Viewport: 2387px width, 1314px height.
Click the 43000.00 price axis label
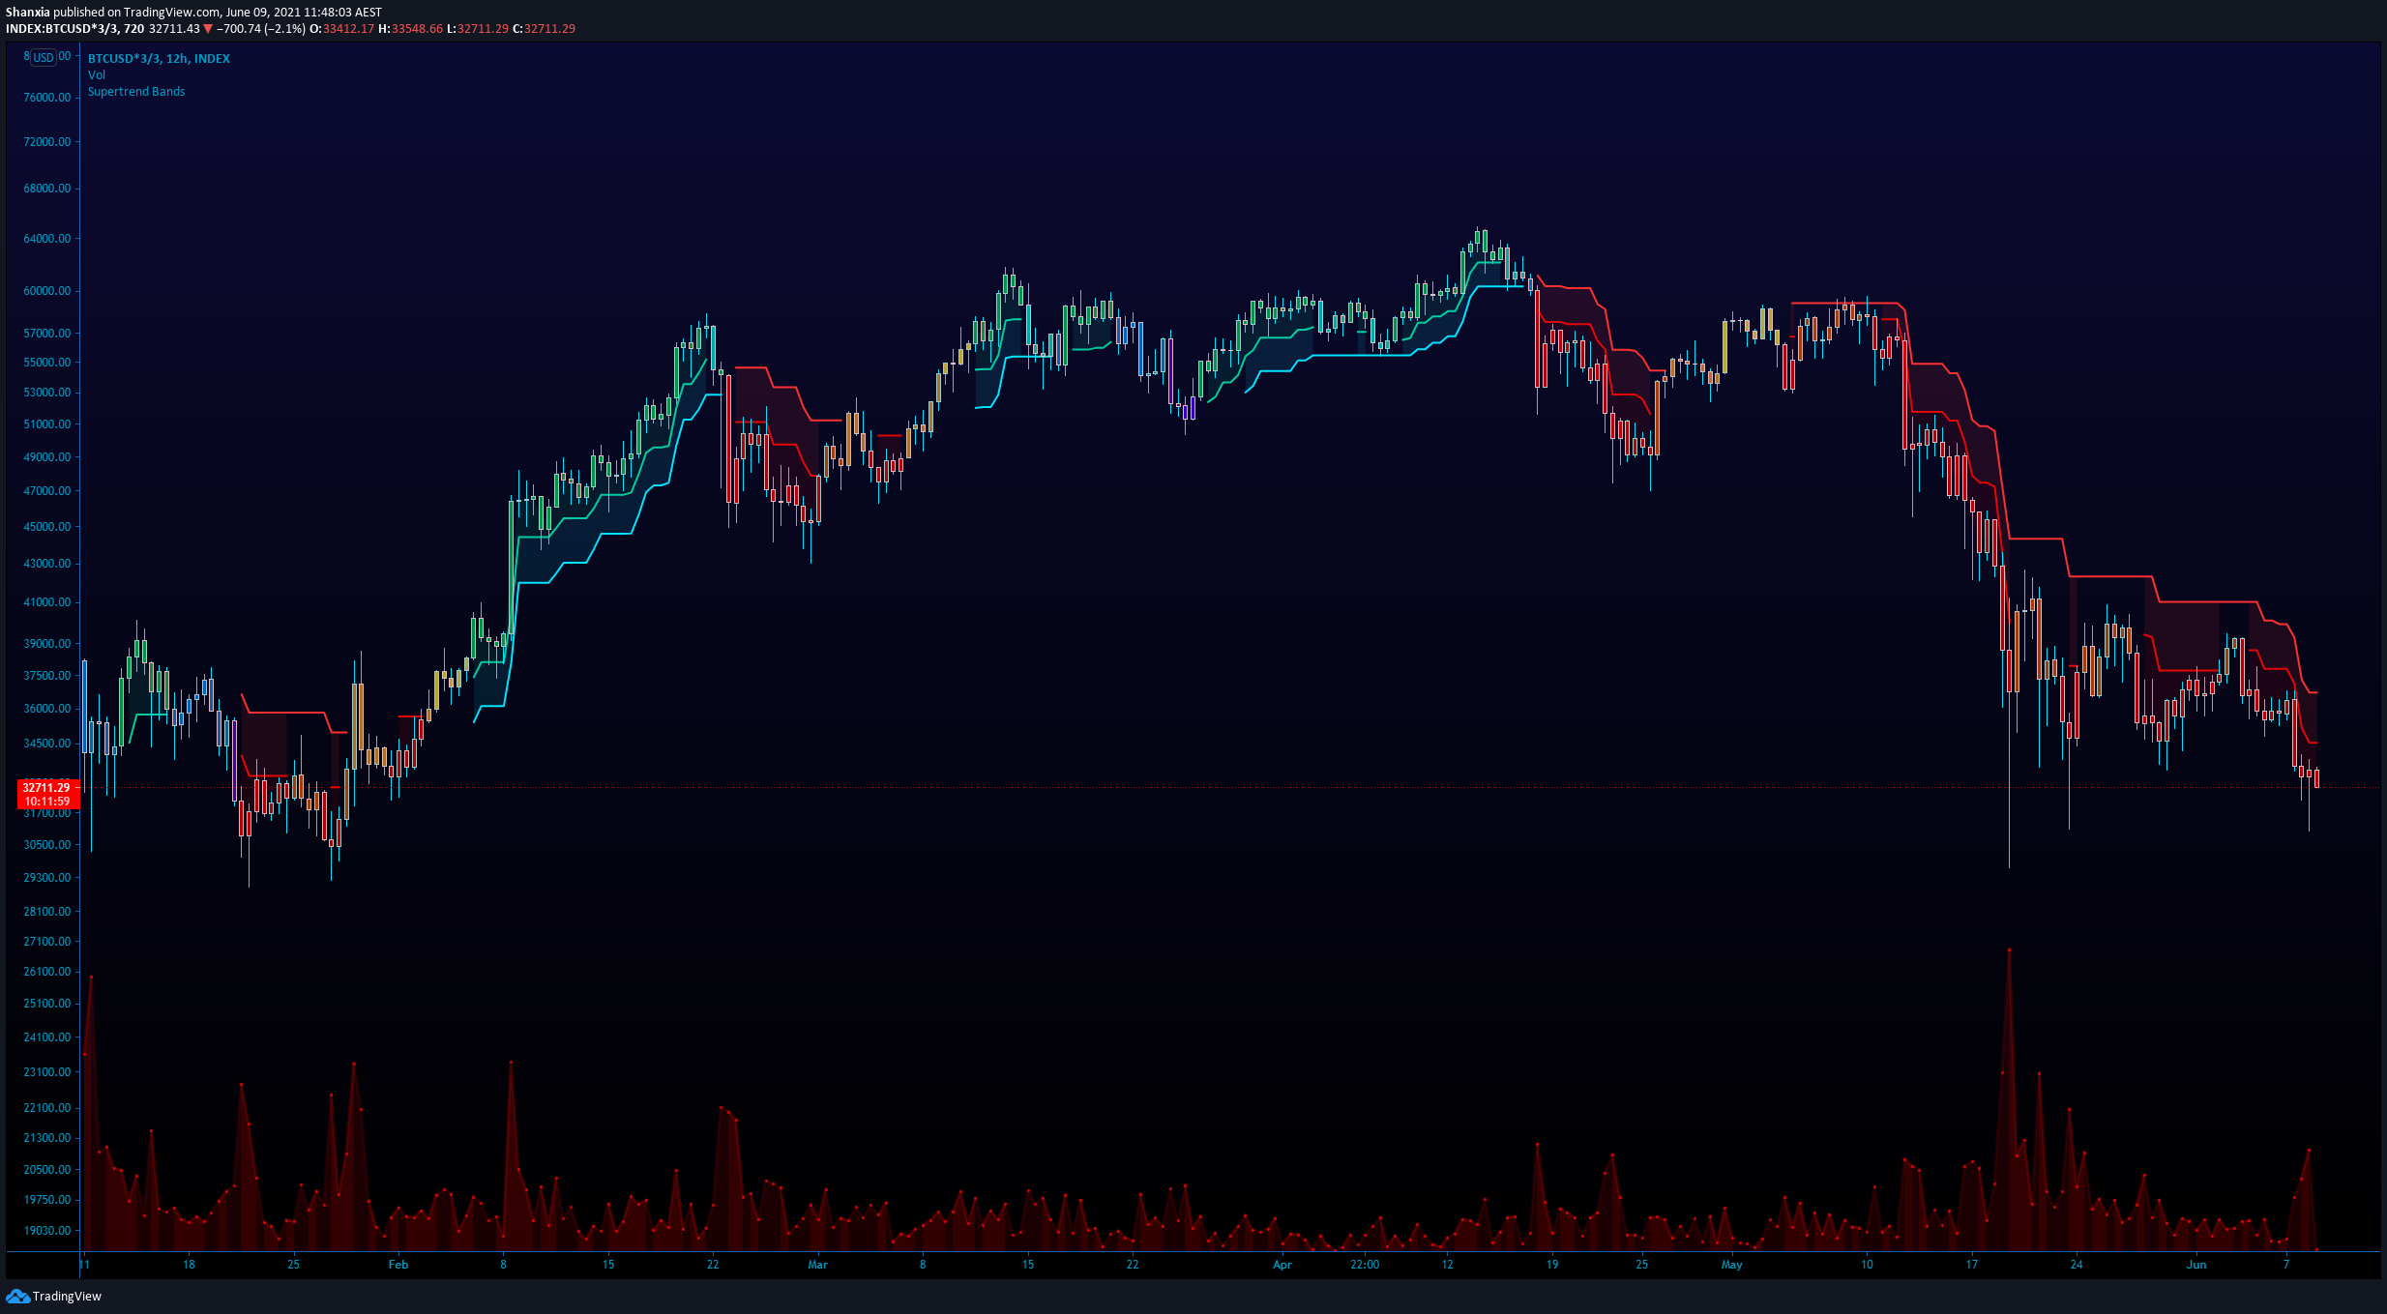47,564
